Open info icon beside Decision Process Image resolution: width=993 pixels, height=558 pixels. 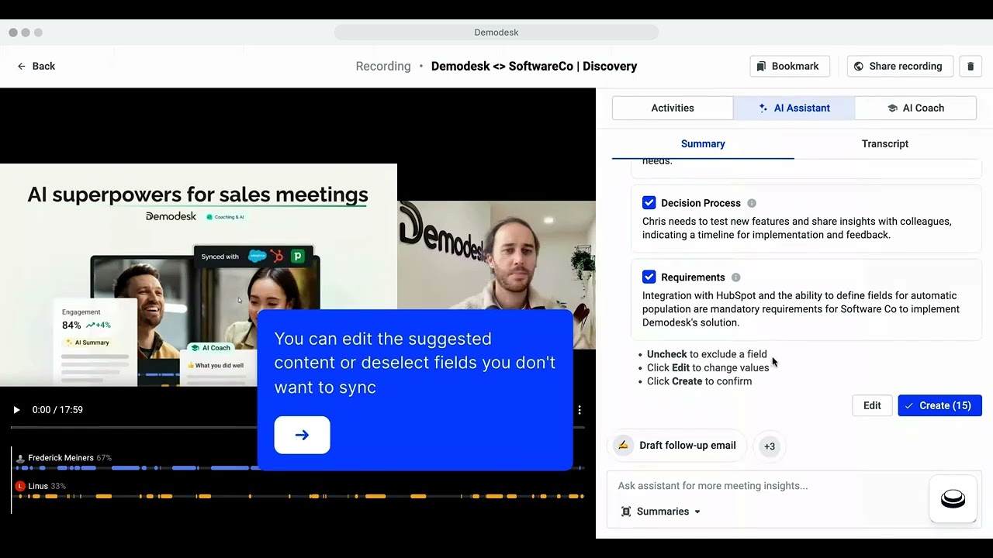[x=752, y=203]
